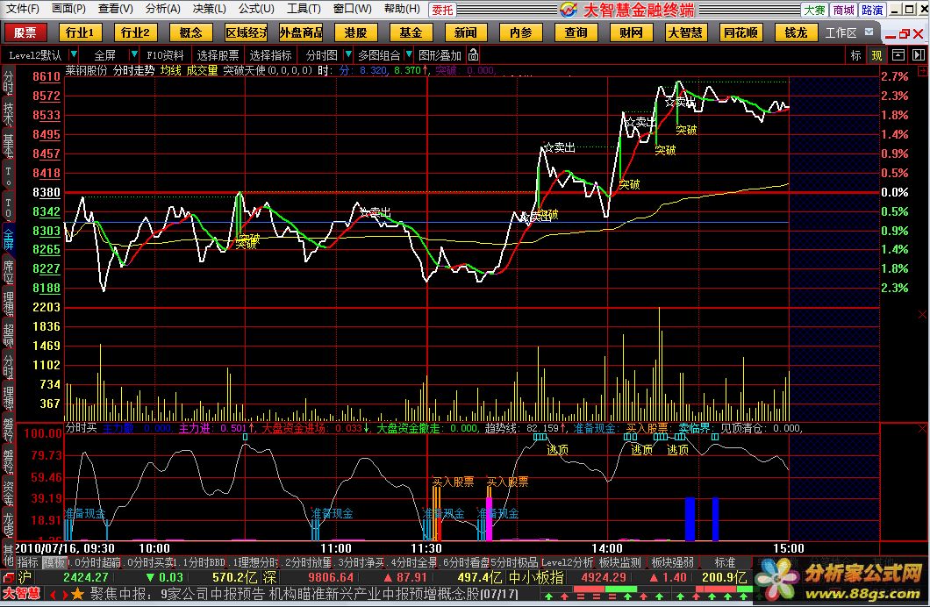Click the 钱龙 button
Viewport: 930px width, 607px height.
(796, 32)
